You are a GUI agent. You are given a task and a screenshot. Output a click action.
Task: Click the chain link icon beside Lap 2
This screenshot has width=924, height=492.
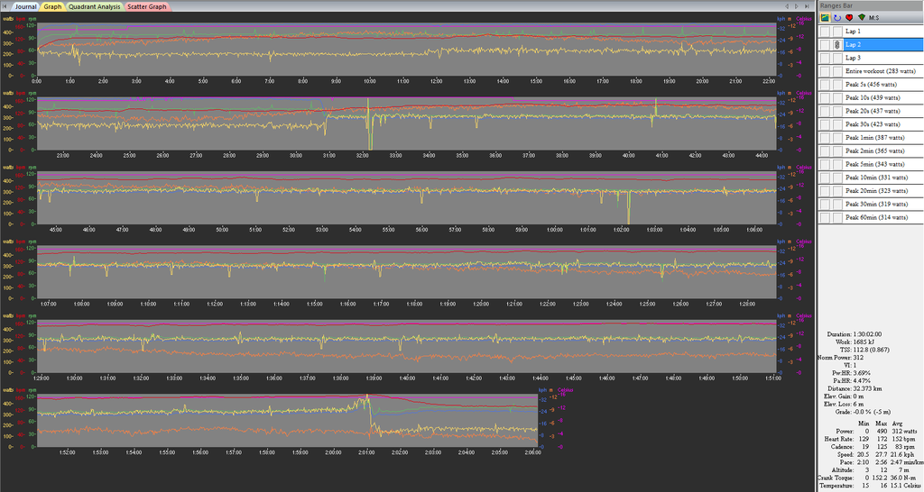point(836,44)
